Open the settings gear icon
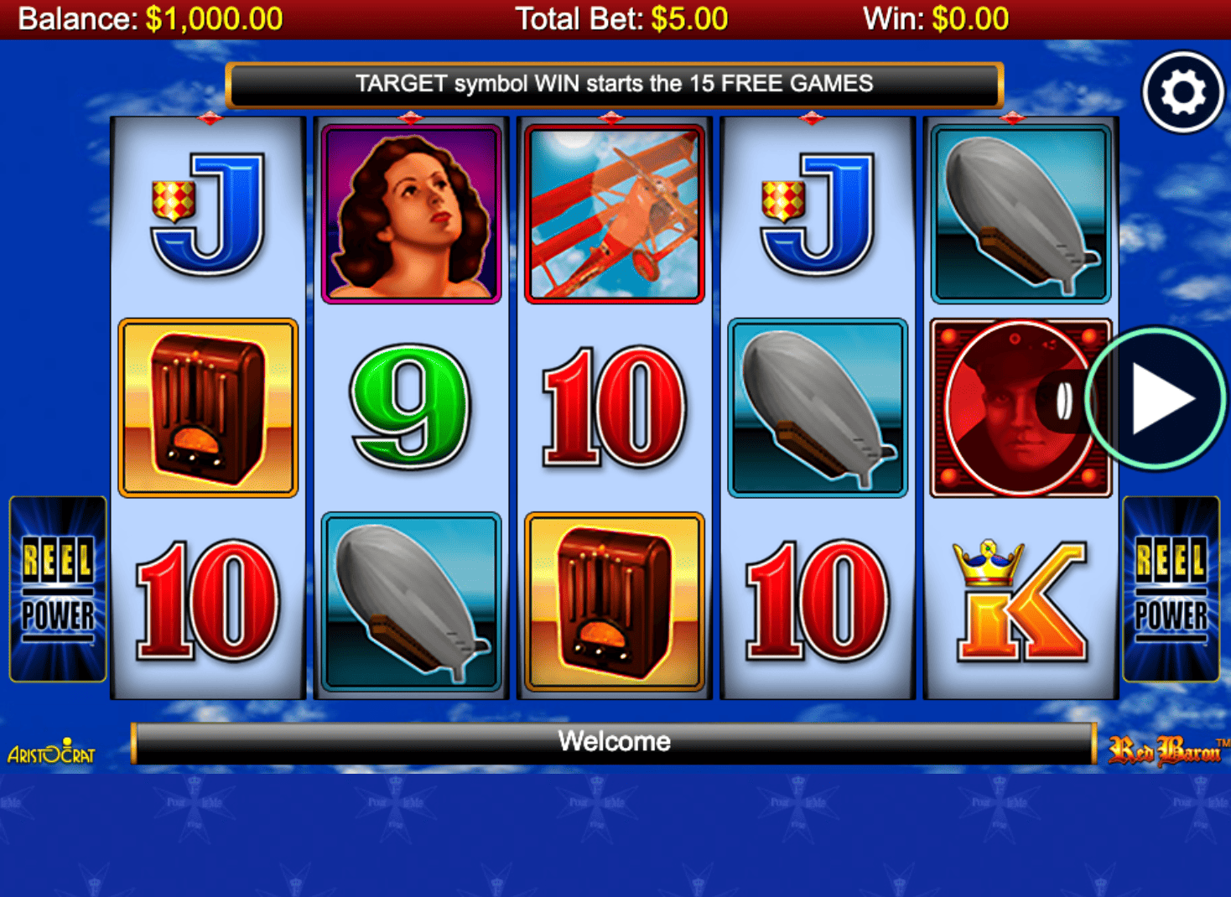The width and height of the screenshot is (1231, 897). [1183, 92]
